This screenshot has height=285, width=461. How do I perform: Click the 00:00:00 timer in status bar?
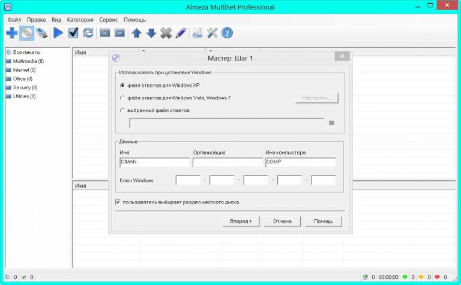(388, 277)
